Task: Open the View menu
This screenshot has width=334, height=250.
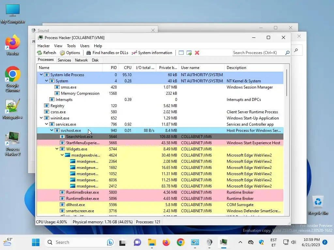Action: click(x=58, y=46)
